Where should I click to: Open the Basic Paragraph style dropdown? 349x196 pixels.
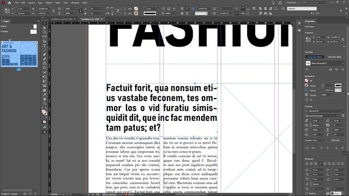(343, 63)
